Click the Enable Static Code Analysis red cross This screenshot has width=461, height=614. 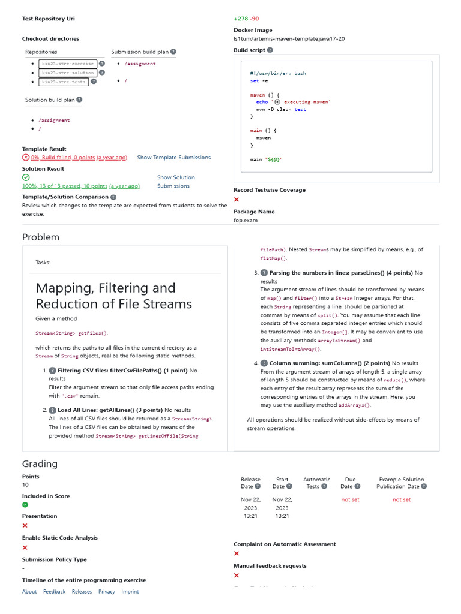pyautogui.click(x=25, y=547)
